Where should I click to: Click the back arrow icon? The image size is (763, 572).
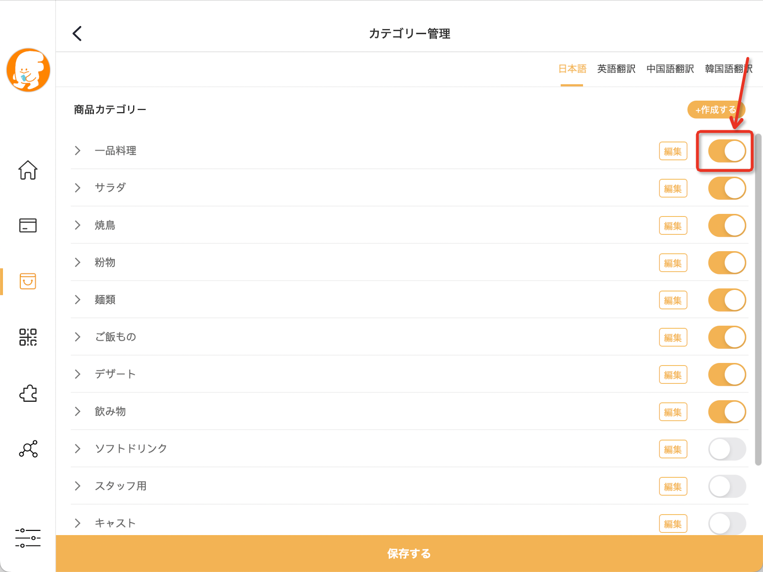77,33
